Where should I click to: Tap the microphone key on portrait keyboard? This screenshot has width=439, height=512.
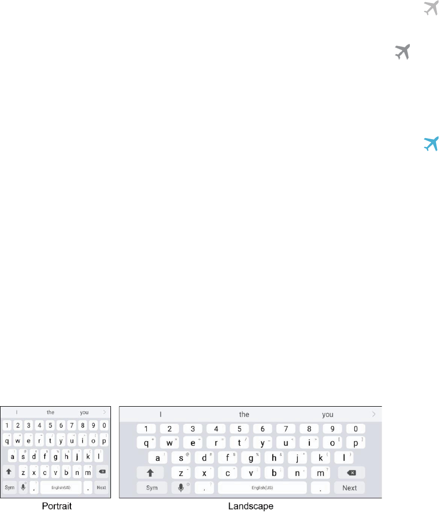pyautogui.click(x=23, y=487)
